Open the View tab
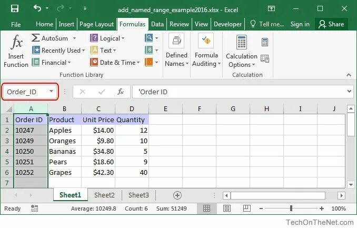This screenshot has height=228, width=357. click(x=201, y=24)
